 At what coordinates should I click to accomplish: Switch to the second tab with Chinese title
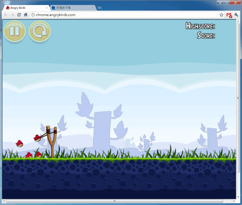pyautogui.click(x=73, y=8)
